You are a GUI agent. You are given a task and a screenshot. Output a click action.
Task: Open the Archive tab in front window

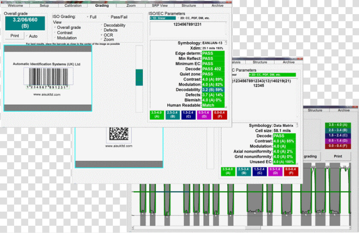tap(217, 6)
